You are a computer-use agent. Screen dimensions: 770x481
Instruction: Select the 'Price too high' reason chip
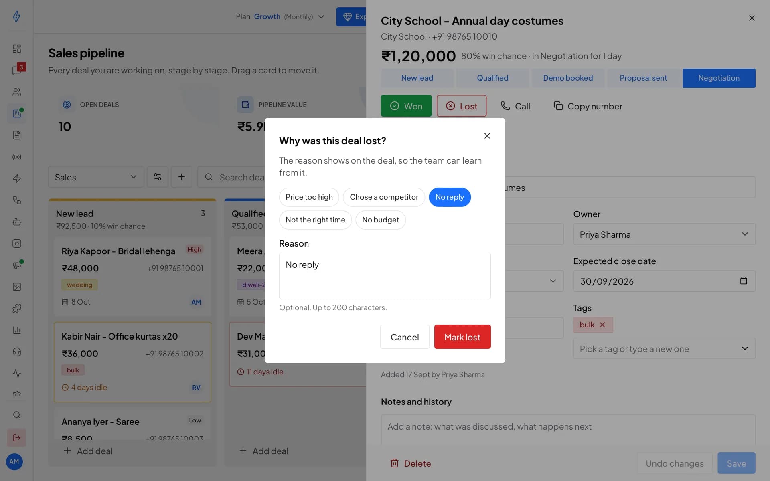click(x=309, y=197)
